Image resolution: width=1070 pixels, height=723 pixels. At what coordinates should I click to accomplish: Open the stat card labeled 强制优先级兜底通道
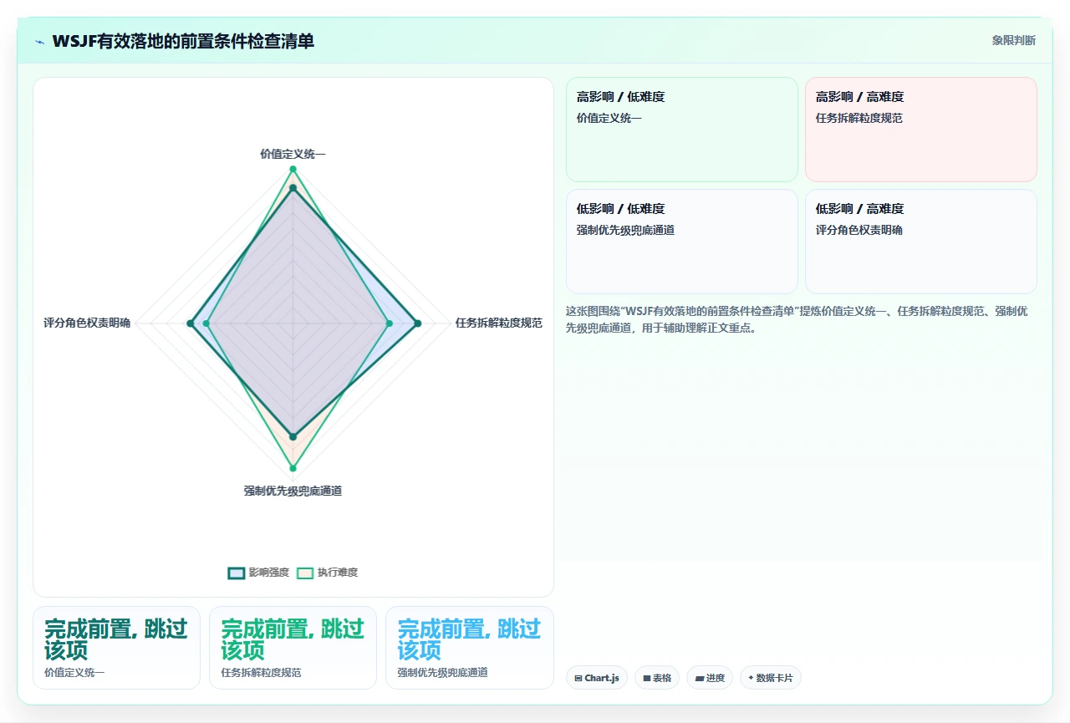(470, 648)
